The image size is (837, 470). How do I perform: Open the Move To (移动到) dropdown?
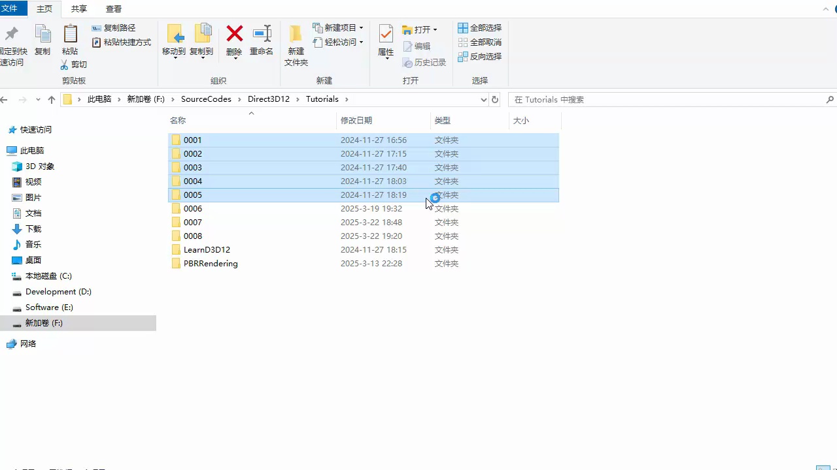coord(174,40)
